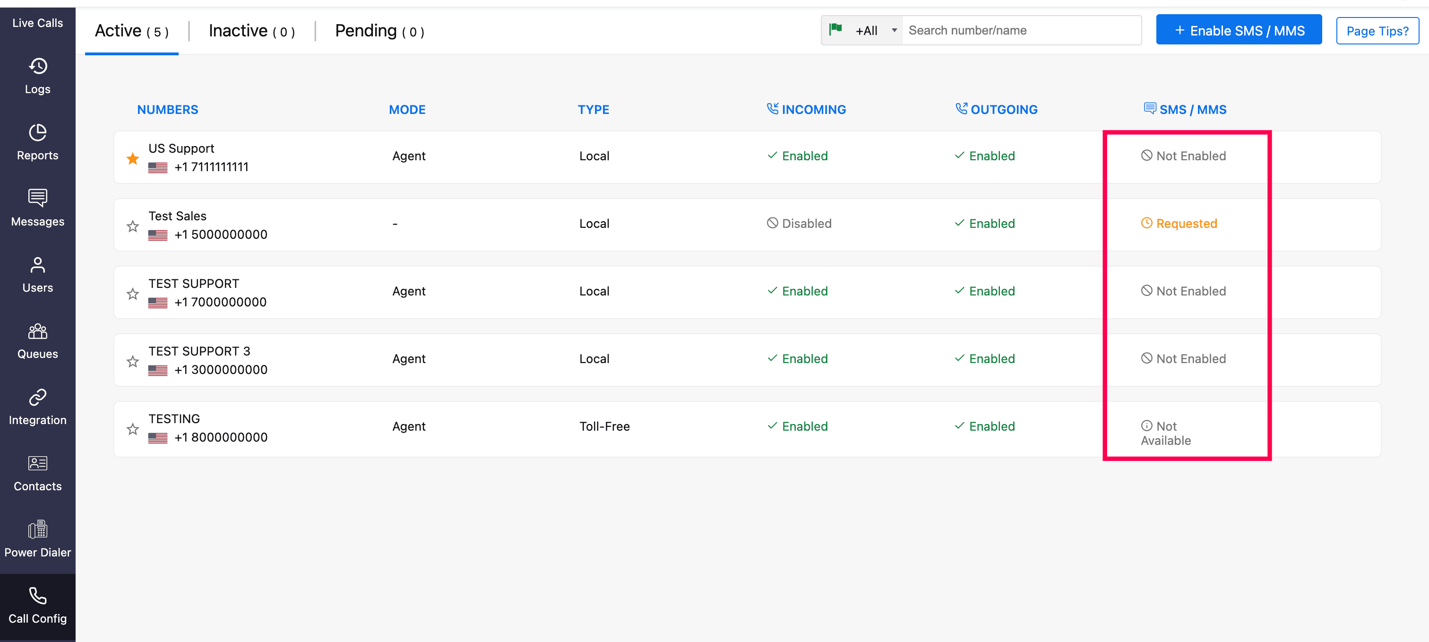
Task: Click the MODE column header
Action: coord(407,109)
